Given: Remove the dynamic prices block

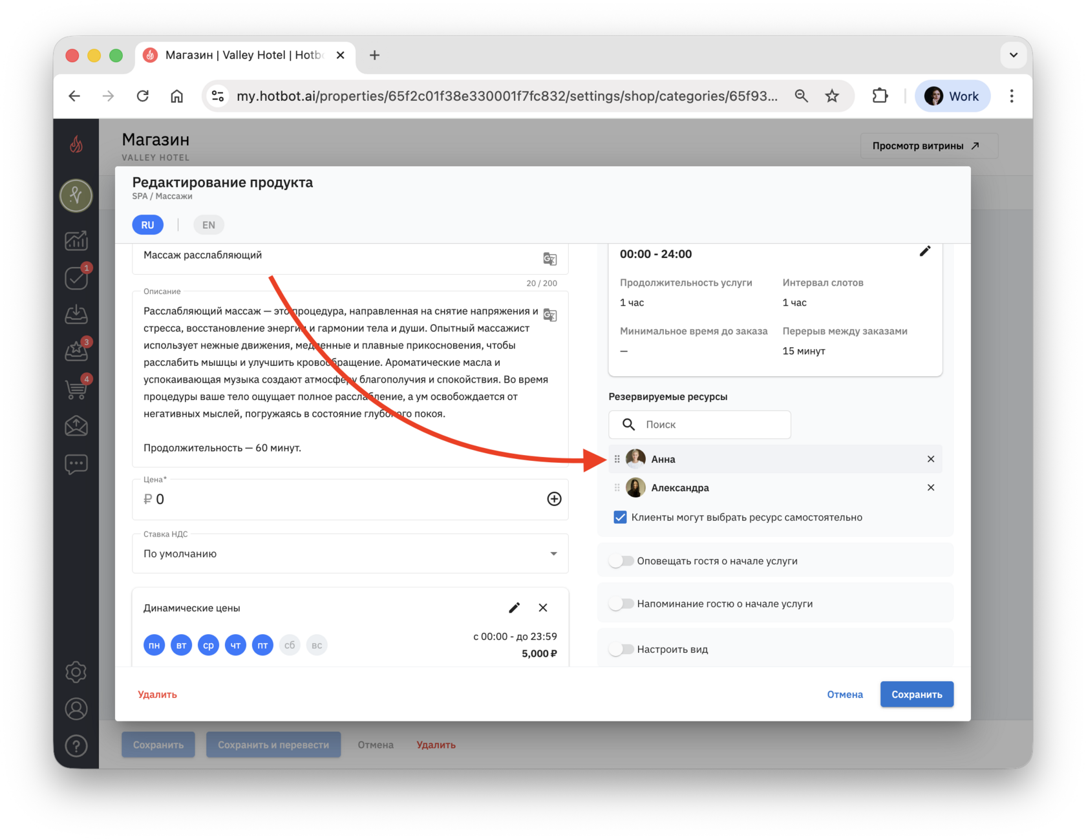Looking at the screenshot, I should pos(543,608).
